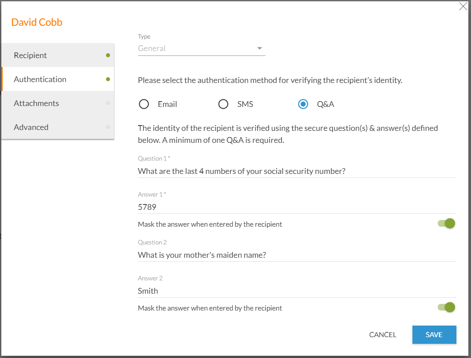Click the Type dropdown arrow
This screenshot has width=471, height=358.
point(259,48)
